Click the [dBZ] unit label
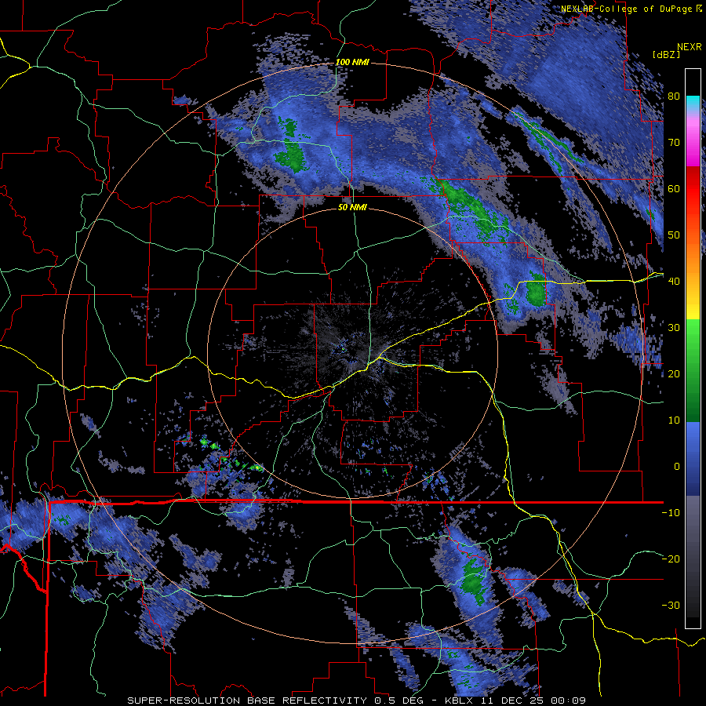This screenshot has height=706, width=706. coord(666,54)
